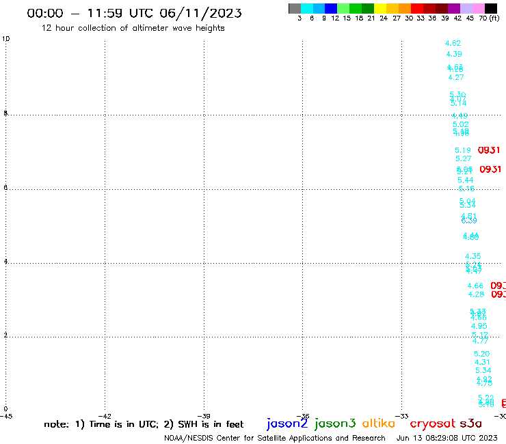
Task: Pick the dark blue legend swatch
Action: 331,8
